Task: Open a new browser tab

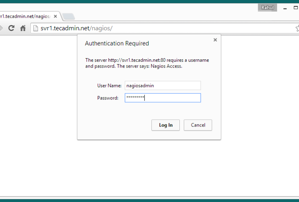Action: click(68, 17)
